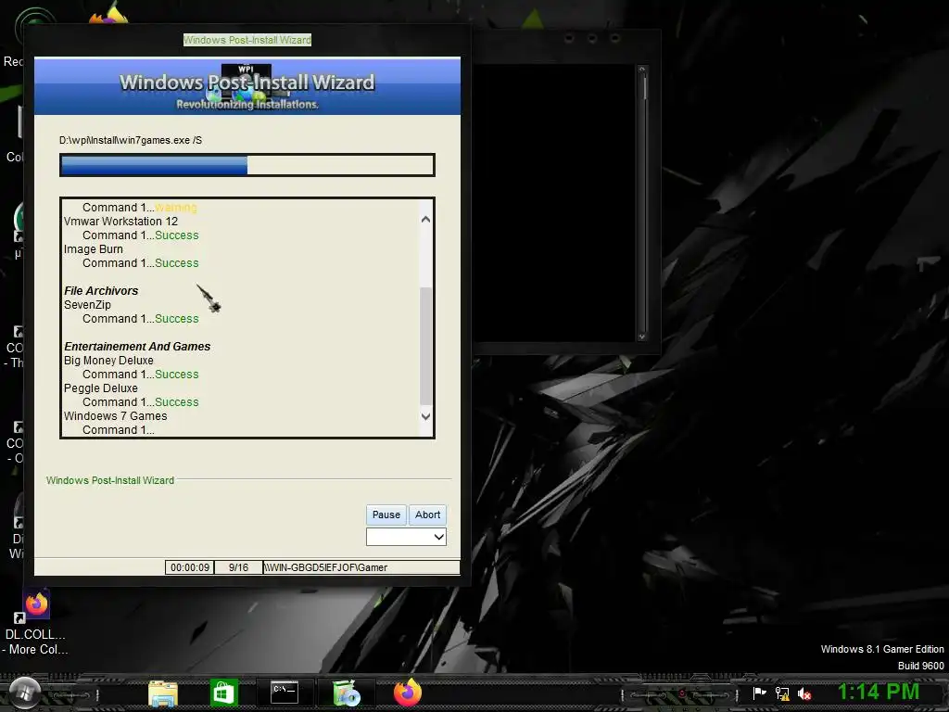The height and width of the screenshot is (712, 949).
Task: Launch Firefox from the taskbar
Action: coord(408,693)
